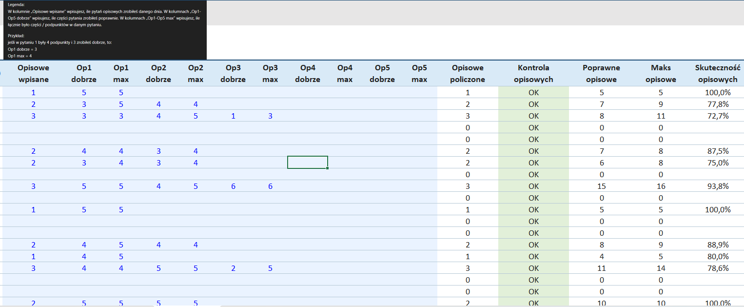Screen dimensions: 744x307
Task: Select Op1 max value 5 in the 80,0% row
Action: coord(121,256)
